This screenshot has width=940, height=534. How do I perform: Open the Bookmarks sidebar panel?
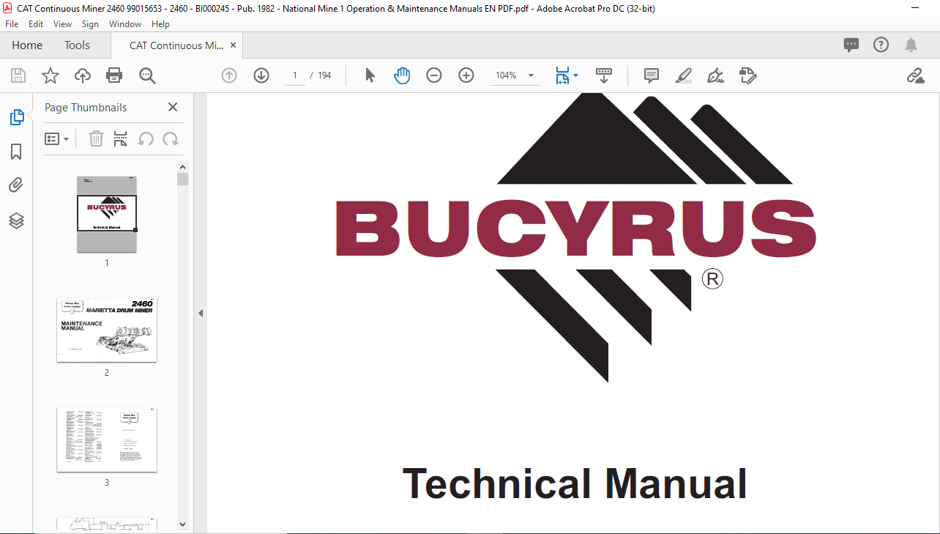pos(16,152)
